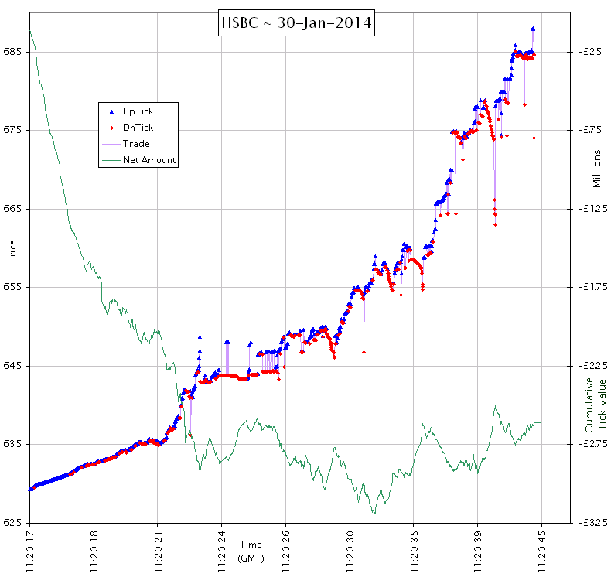The height and width of the screenshot is (577, 611).
Task: Click the -£75 right axis label
Action: (590, 130)
